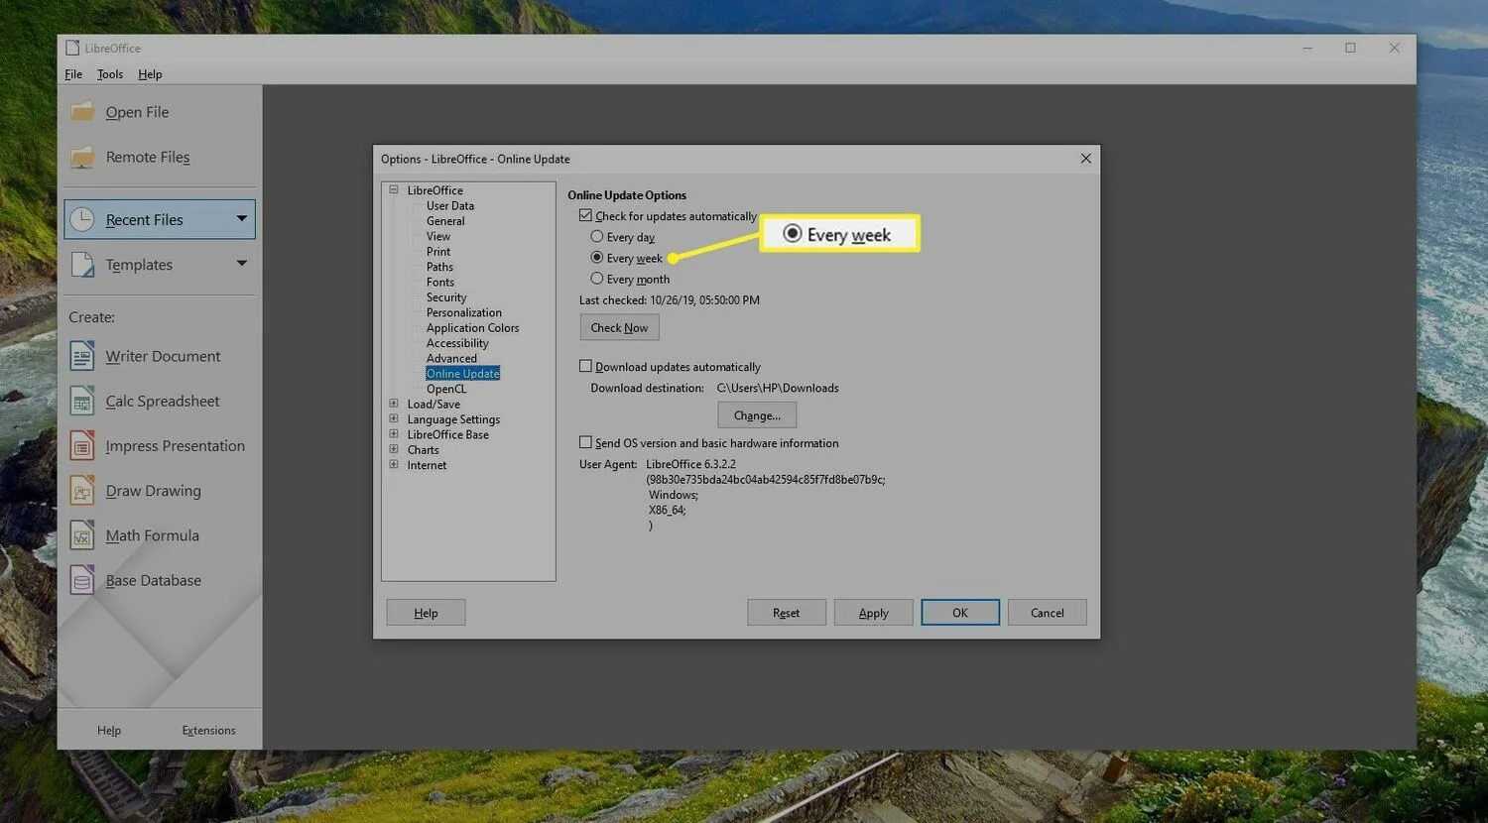Image resolution: width=1488 pixels, height=823 pixels.
Task: Expand the LibreOffice Base tree node
Action: 394,434
